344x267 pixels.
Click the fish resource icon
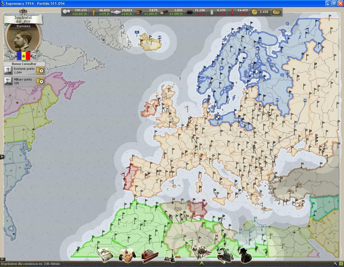pyautogui.click(x=116, y=12)
